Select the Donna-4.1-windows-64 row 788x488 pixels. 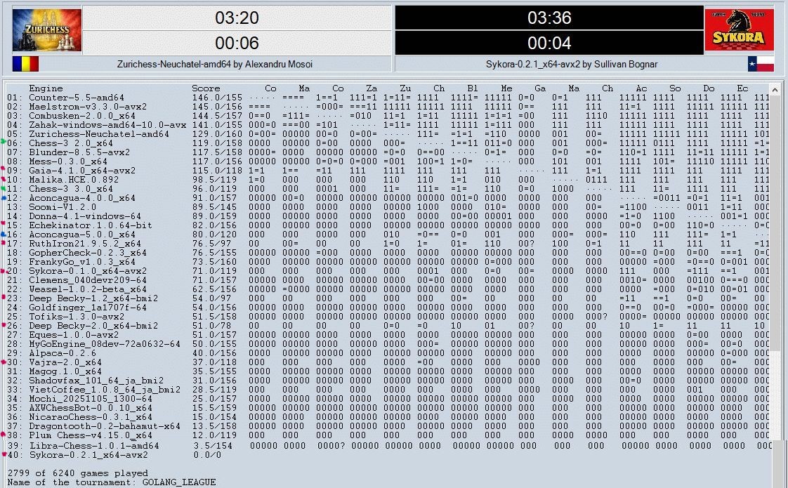(x=388, y=216)
